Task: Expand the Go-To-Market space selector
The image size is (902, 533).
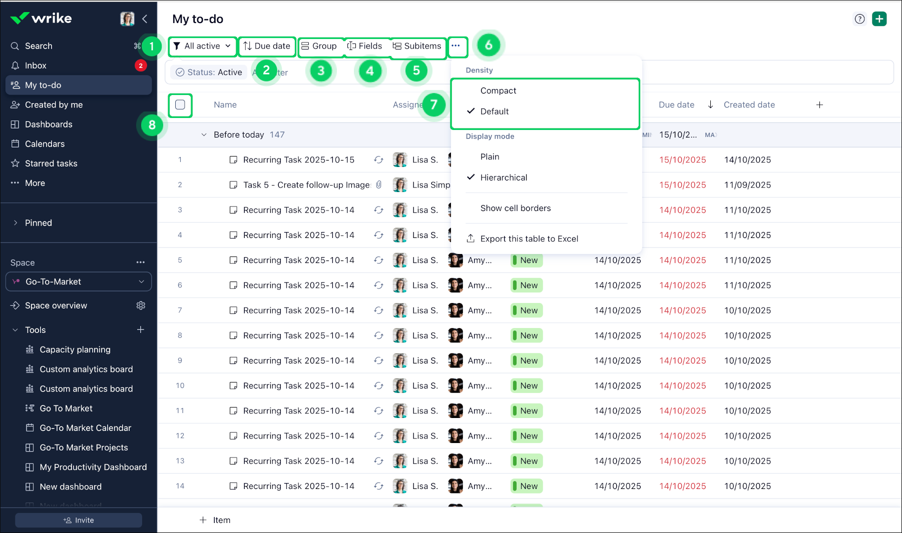Action: (x=79, y=281)
